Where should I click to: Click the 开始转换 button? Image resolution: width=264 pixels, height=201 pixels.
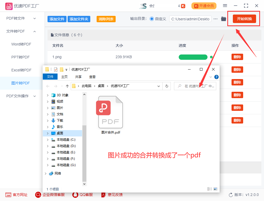pos(244,19)
